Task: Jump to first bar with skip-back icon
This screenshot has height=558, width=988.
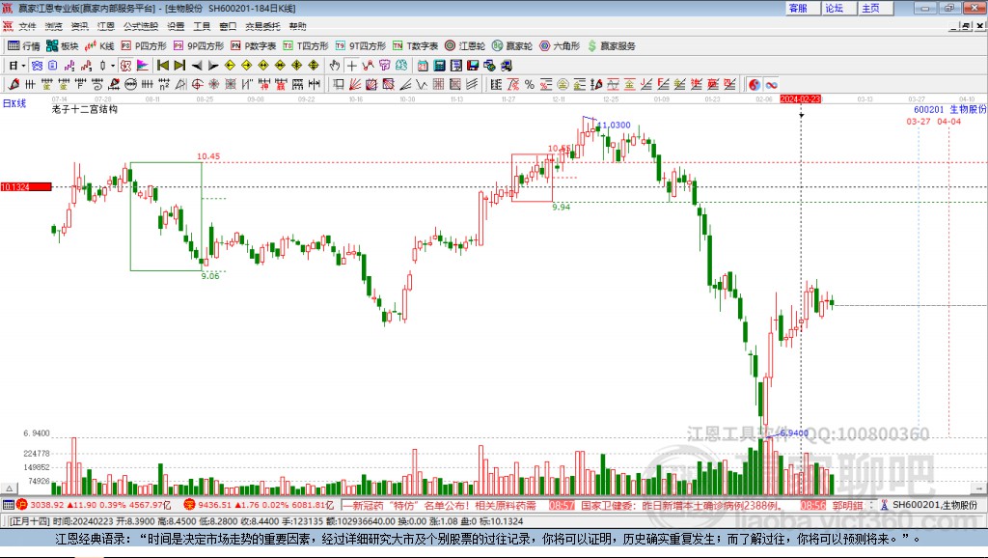Action: (x=162, y=65)
